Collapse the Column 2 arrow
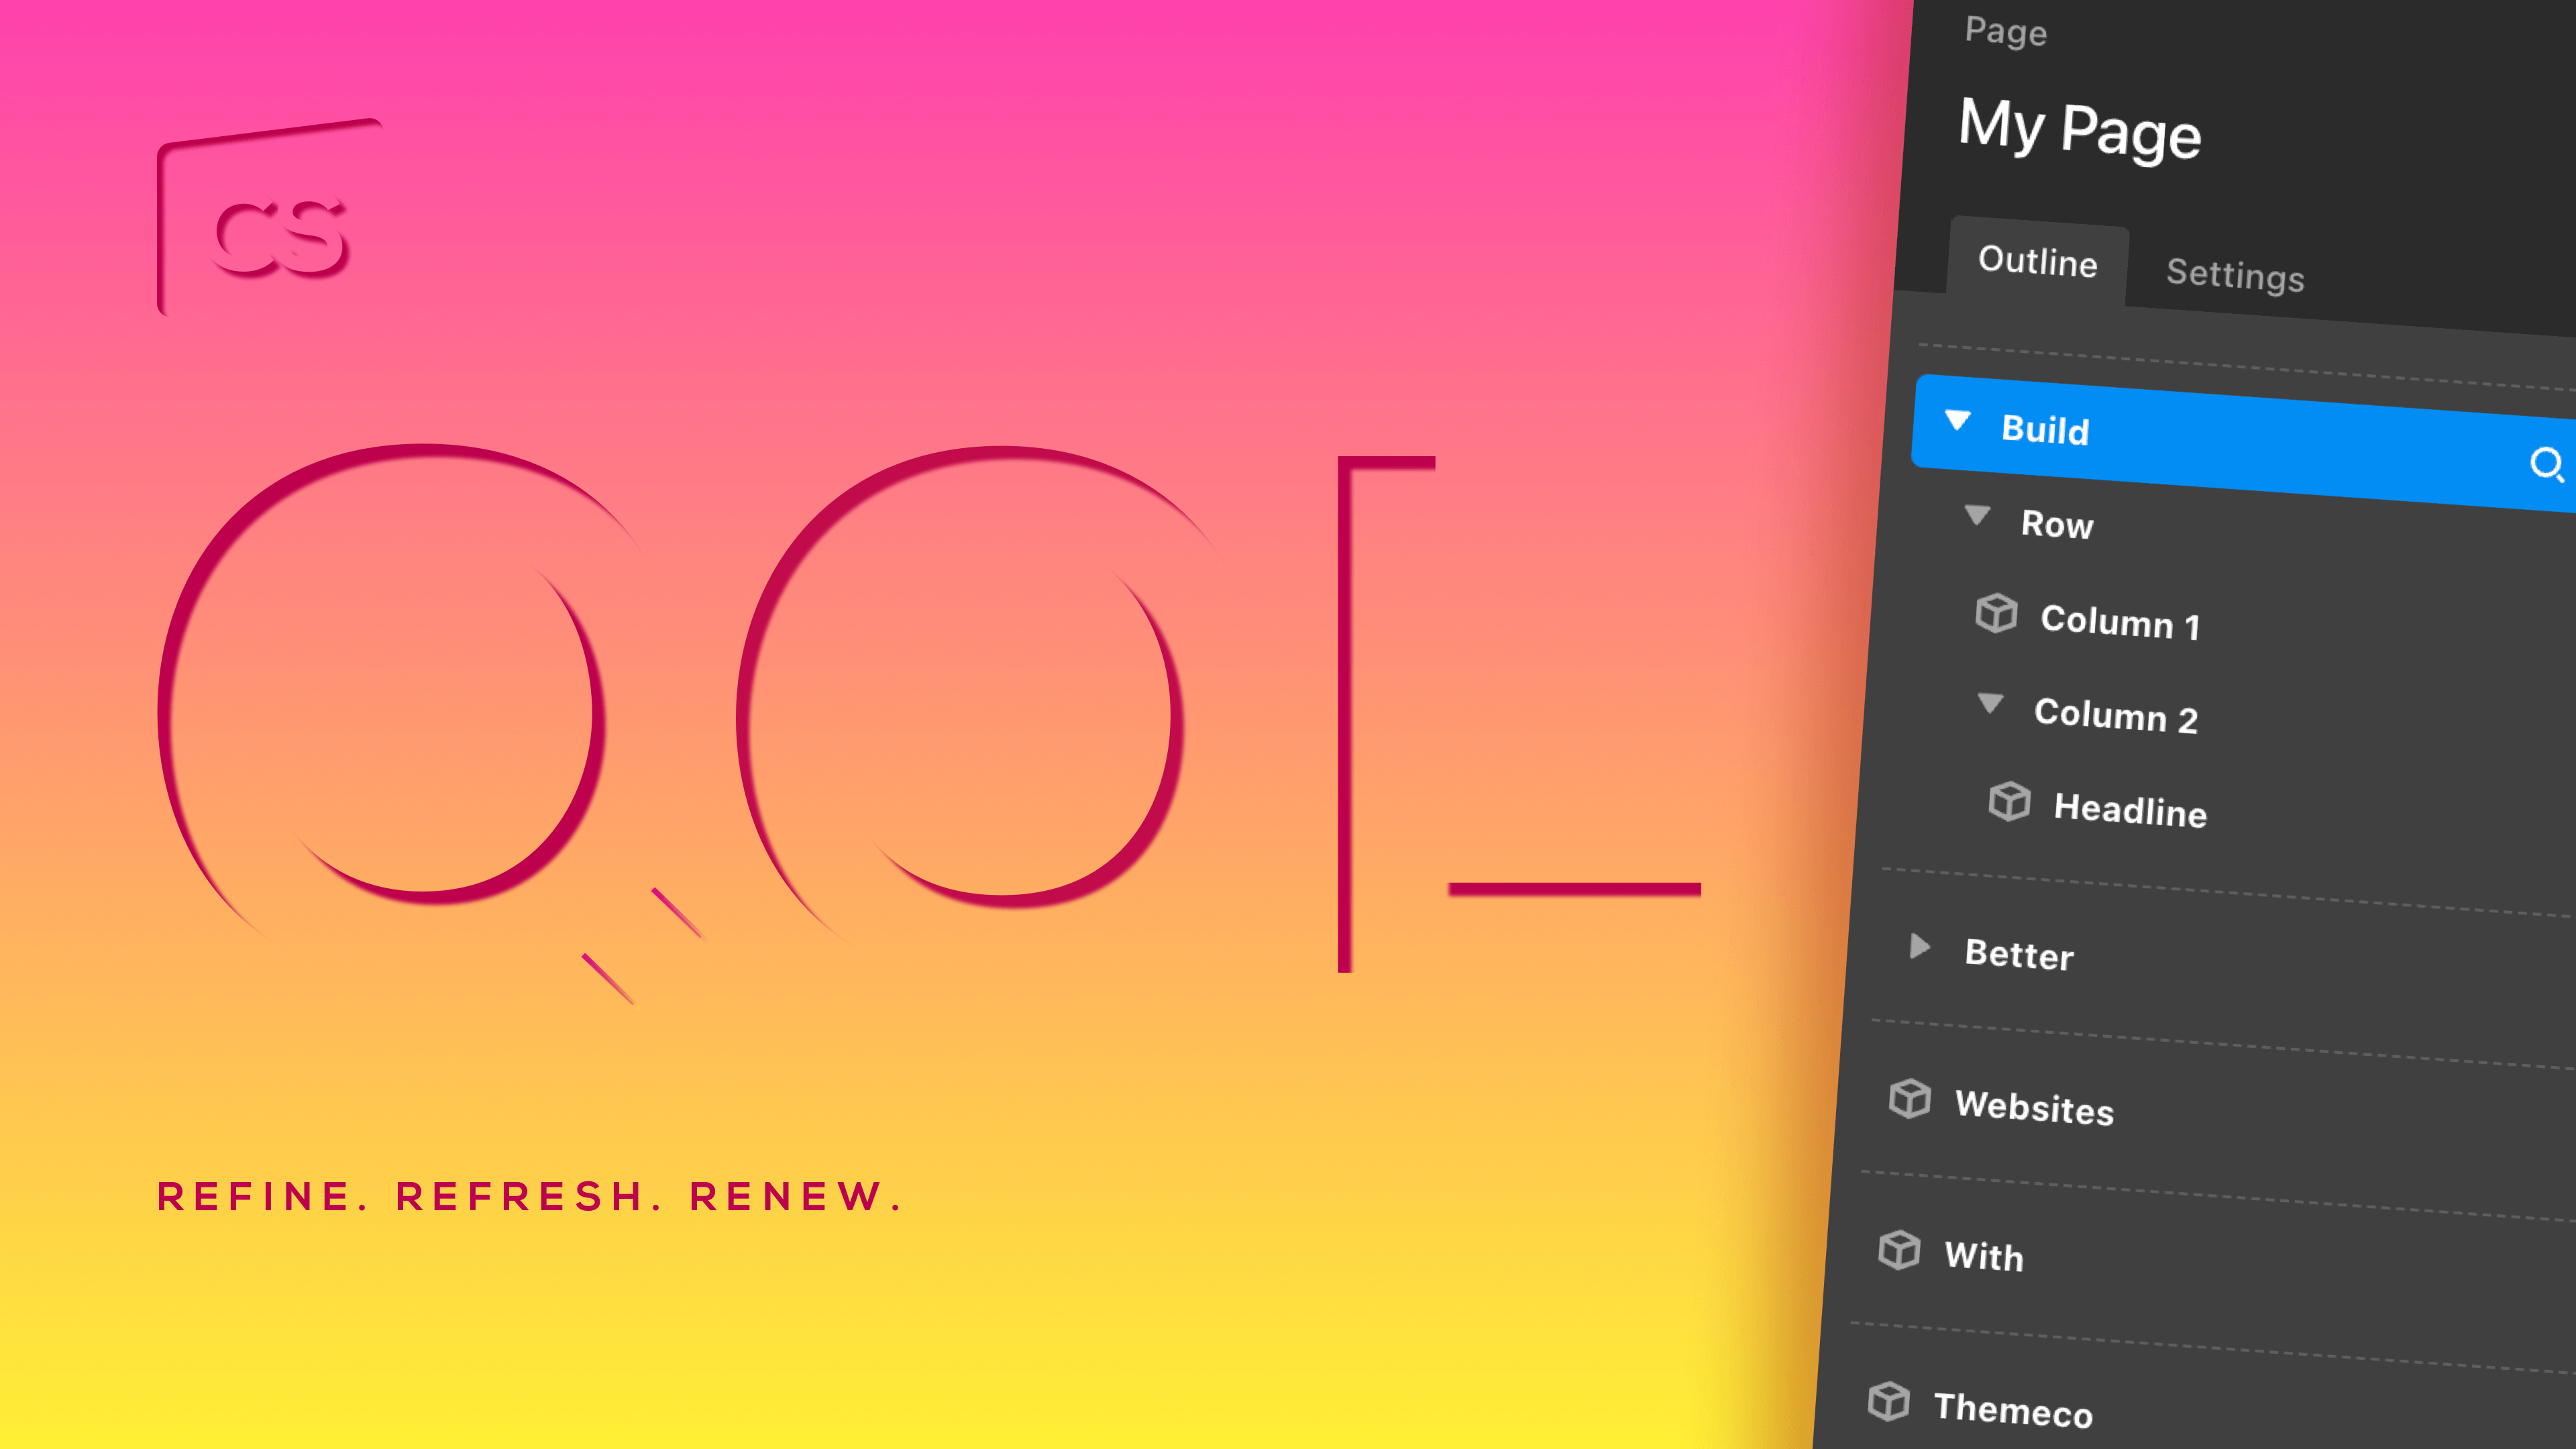Screen dimensions: 2576x1449 pos(1990,703)
